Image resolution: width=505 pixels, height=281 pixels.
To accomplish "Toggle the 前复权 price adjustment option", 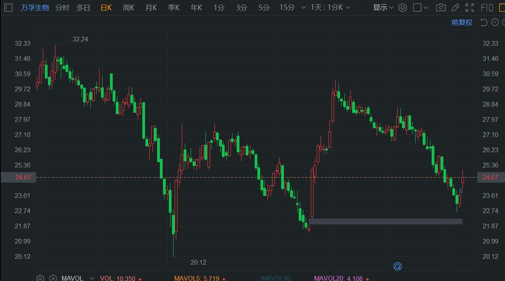I will 462,23.
